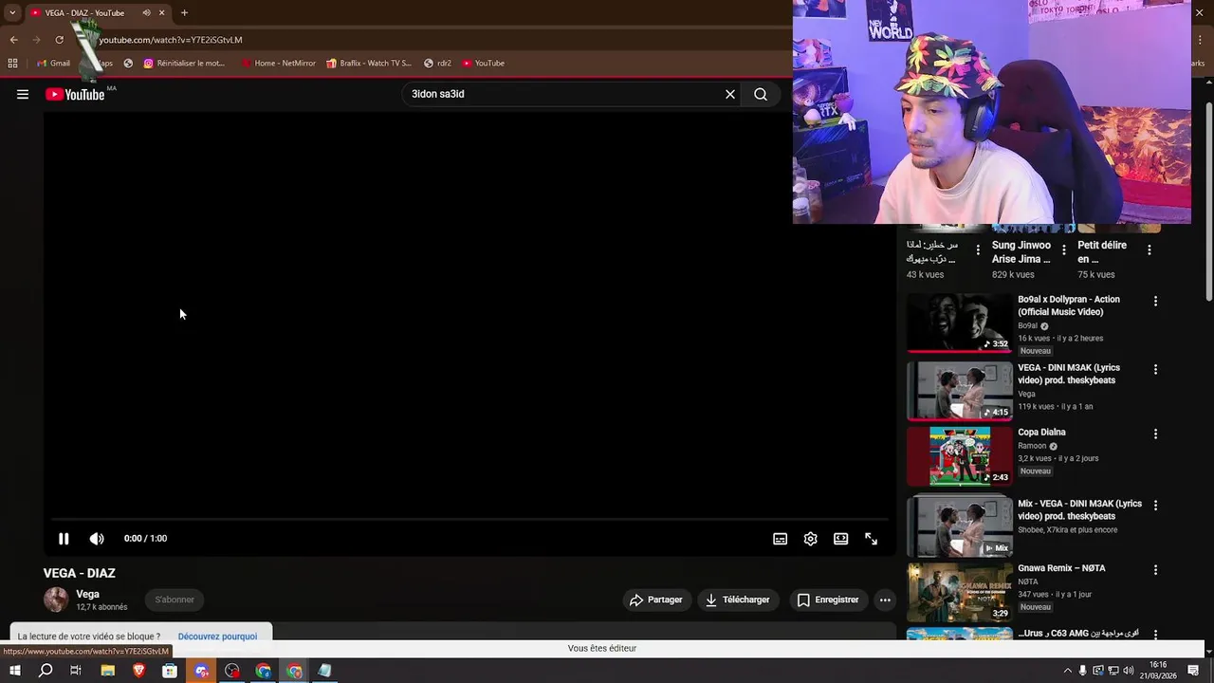Download the video with Télécharger
The image size is (1214, 683).
tap(737, 600)
